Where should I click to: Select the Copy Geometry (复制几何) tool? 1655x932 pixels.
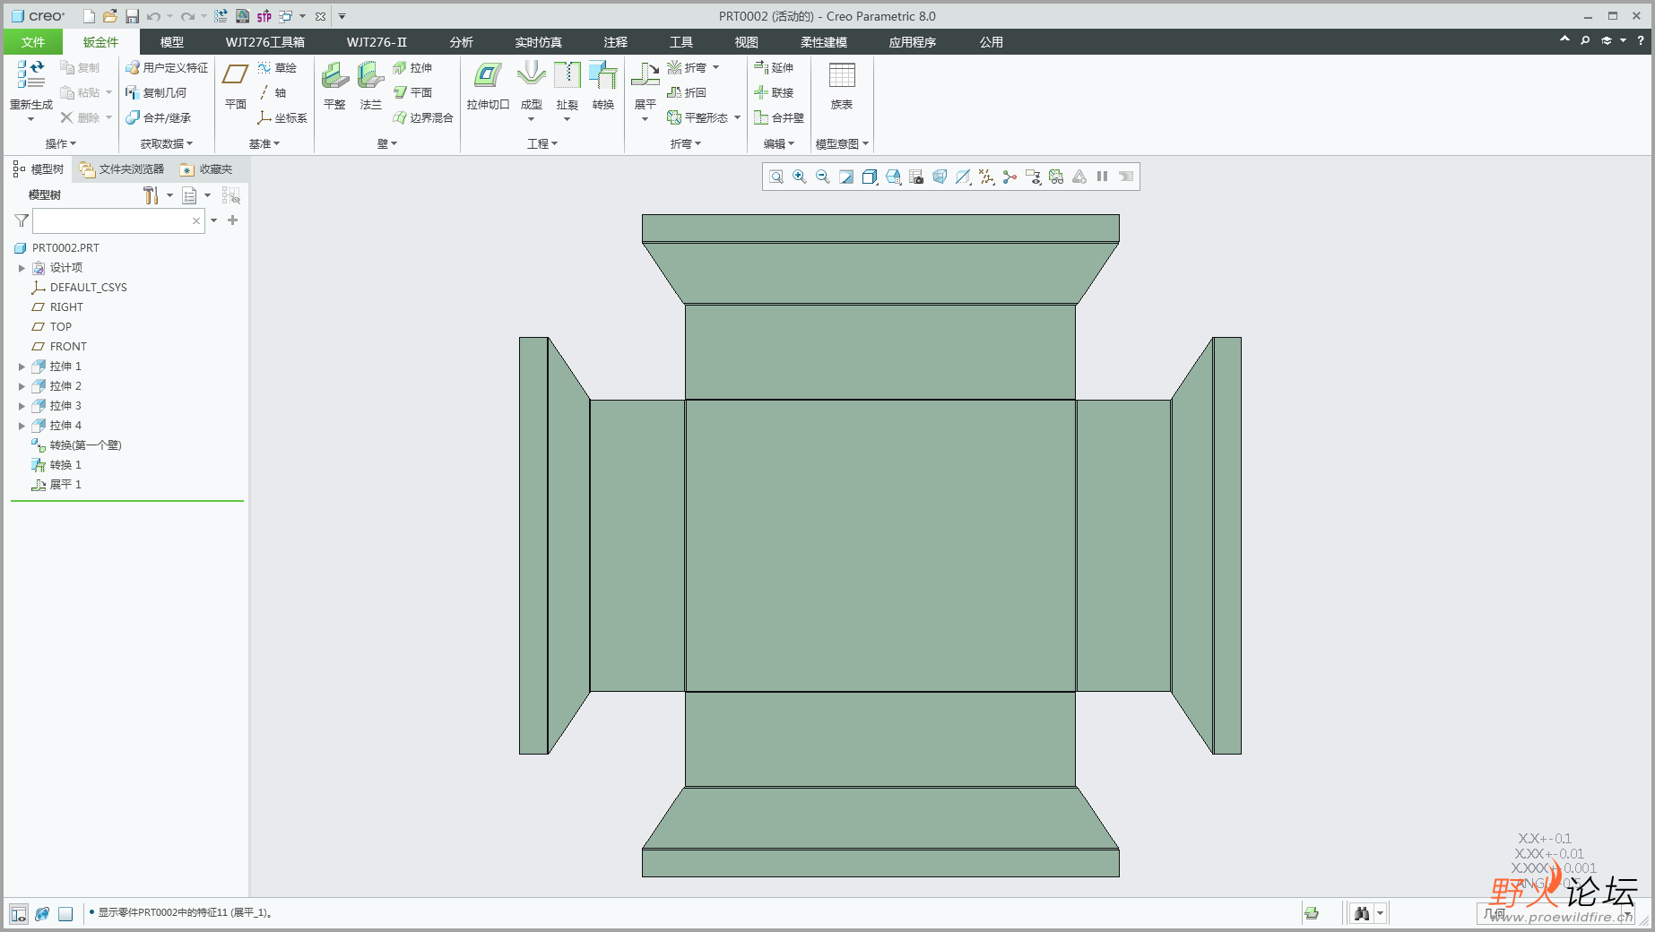coord(156,92)
